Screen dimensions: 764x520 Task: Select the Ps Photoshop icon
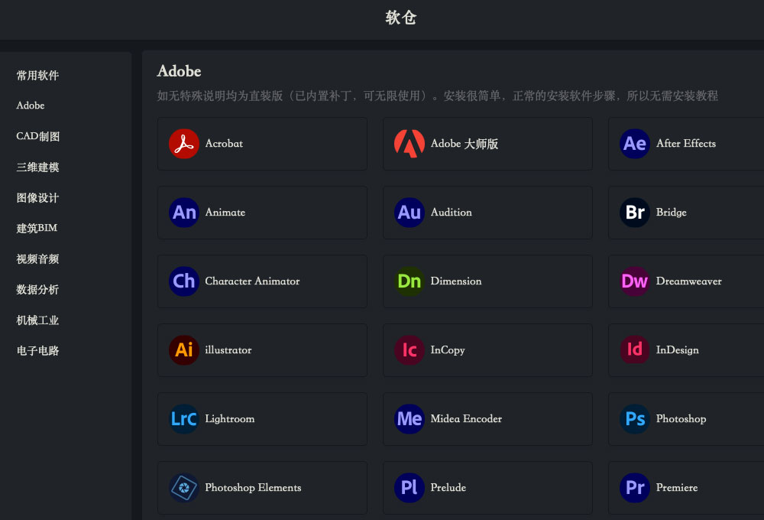(634, 418)
